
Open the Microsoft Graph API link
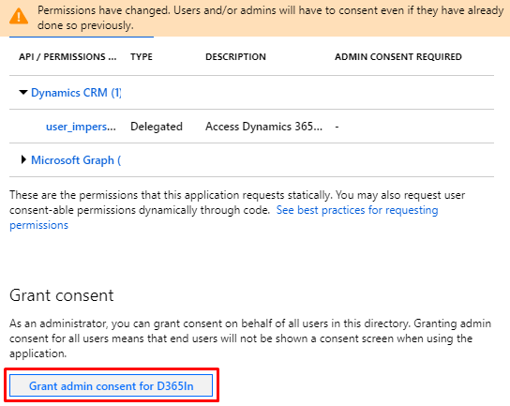pos(76,160)
